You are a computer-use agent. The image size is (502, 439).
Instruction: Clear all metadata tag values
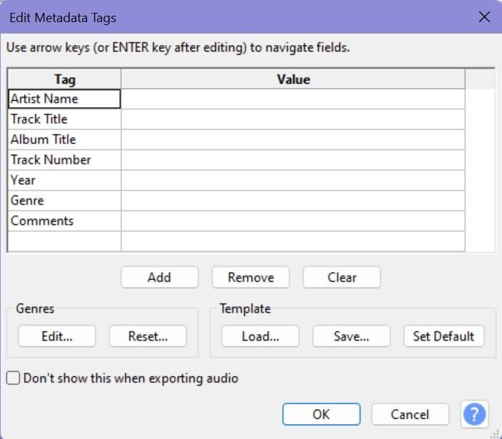(341, 277)
